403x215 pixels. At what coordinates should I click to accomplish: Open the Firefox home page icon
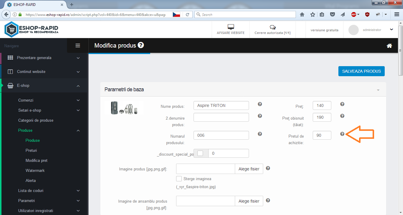tap(302, 14)
